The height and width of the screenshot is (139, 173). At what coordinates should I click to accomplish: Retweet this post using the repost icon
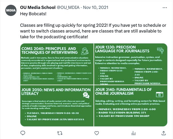pos(60,133)
